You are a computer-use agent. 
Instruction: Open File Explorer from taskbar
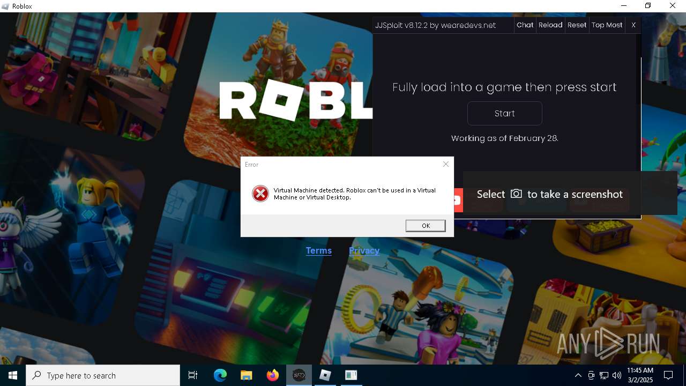(x=246, y=375)
